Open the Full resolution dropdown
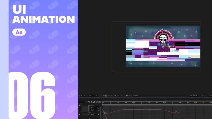The width and height of the screenshot is (212, 119). pos(93,96)
